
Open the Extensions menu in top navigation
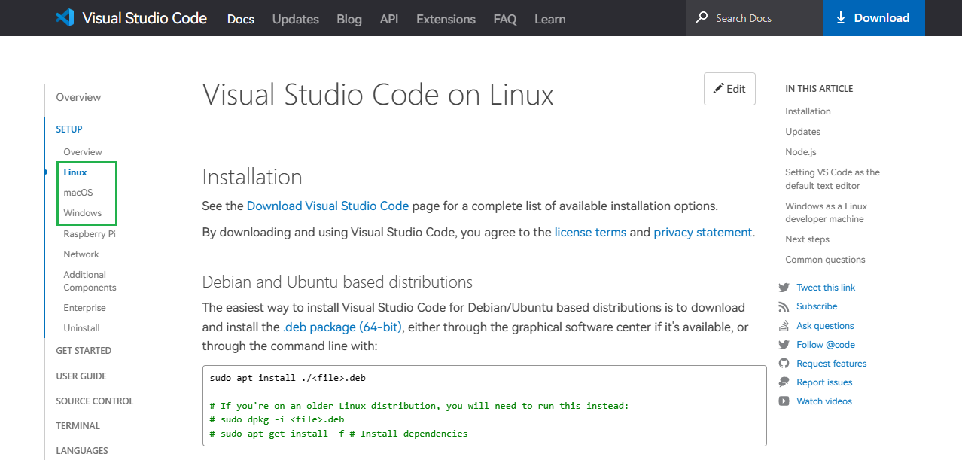click(446, 19)
